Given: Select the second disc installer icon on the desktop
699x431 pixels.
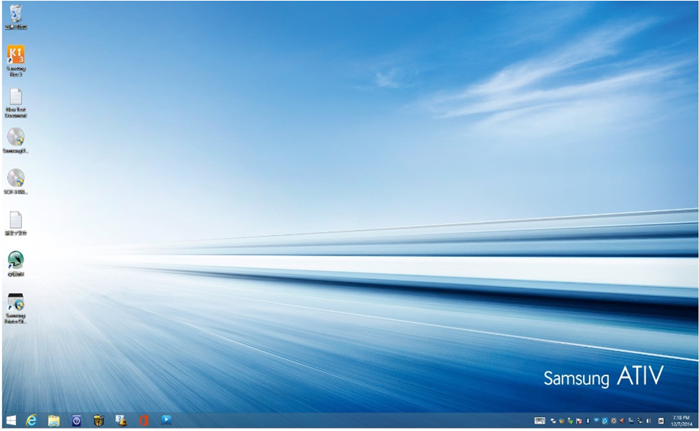Looking at the screenshot, I should pos(15,181).
